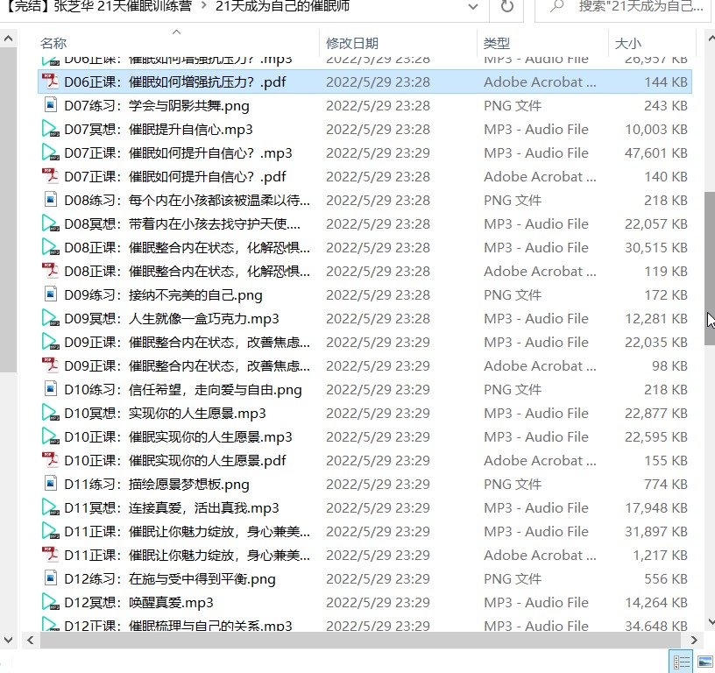
Task: Click file list scroll down arrow
Action: point(710,622)
